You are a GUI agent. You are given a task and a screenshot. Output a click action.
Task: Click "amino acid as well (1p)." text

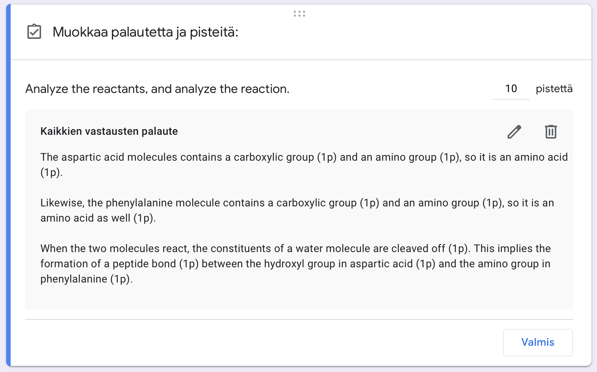pyautogui.click(x=98, y=218)
